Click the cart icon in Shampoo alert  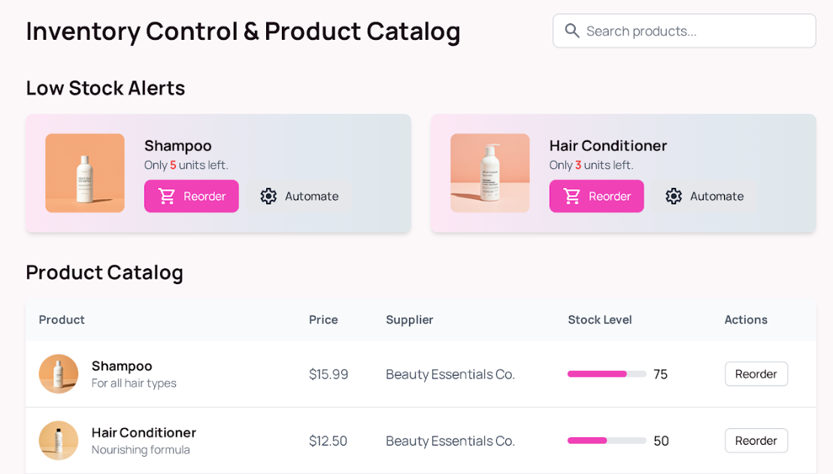[x=167, y=196]
